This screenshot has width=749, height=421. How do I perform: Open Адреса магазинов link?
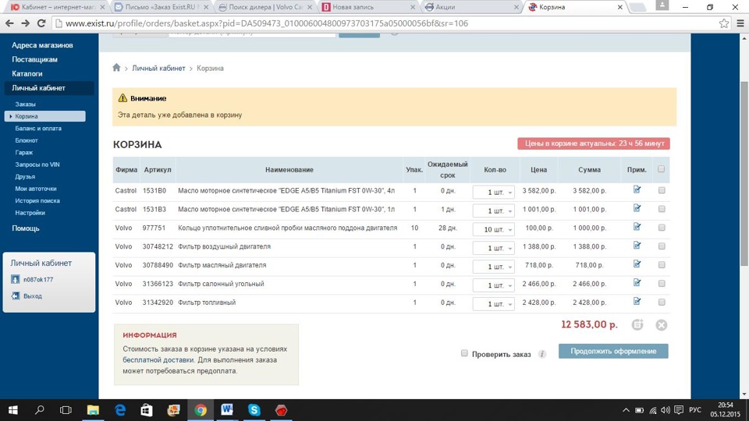click(42, 45)
